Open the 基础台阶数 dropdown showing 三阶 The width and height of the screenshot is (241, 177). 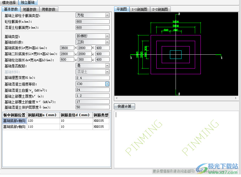pyautogui.click(x=107, y=42)
